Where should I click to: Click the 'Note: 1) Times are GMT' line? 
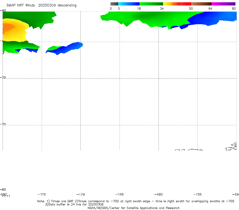pyautogui.click(x=136, y=201)
